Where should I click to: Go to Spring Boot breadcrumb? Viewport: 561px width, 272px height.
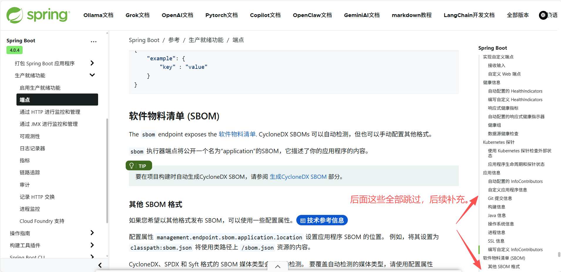144,40
